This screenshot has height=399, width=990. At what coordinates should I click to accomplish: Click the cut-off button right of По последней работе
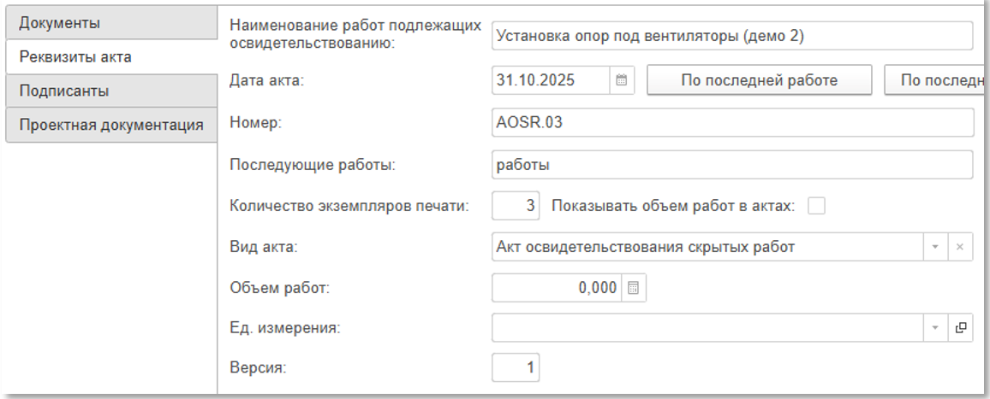click(935, 80)
